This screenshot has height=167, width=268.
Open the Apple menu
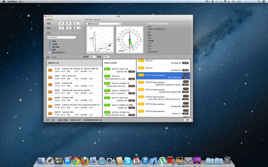click(x=4, y=1)
